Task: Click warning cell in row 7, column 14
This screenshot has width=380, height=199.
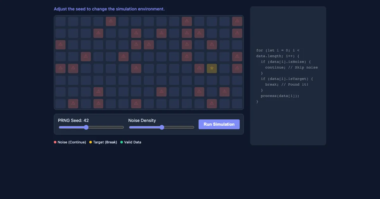Action: coord(225,92)
